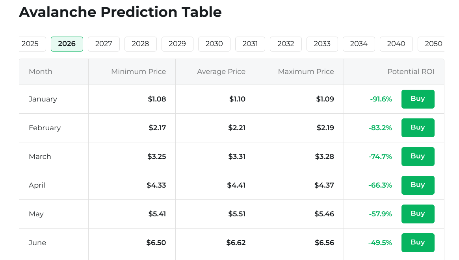Open the 2050 year tab
This screenshot has width=459, height=260.
click(x=432, y=44)
